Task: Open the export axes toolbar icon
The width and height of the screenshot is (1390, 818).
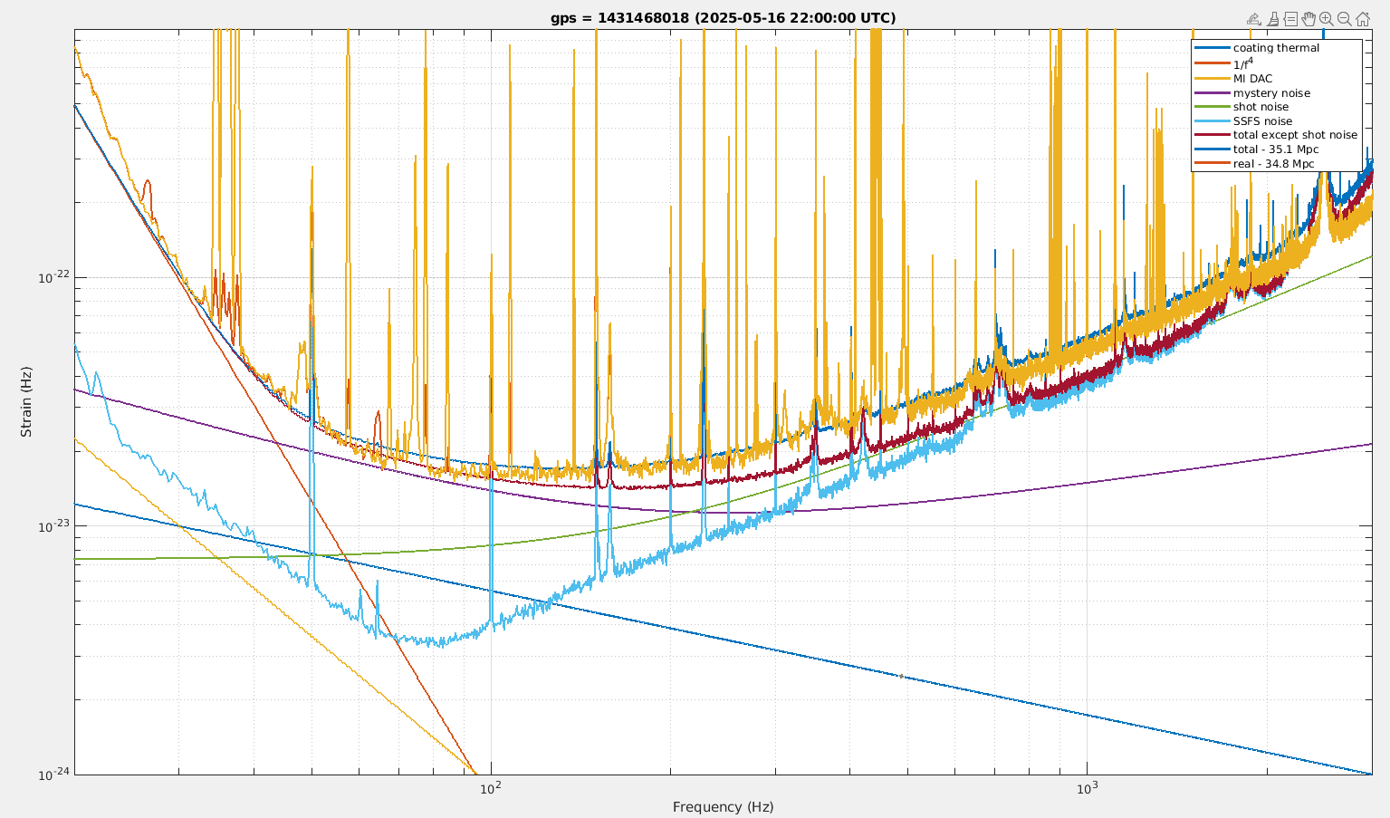Action: (x=1254, y=19)
